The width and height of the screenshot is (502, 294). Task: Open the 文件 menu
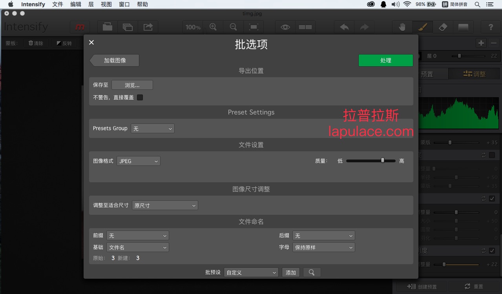pyautogui.click(x=58, y=4)
